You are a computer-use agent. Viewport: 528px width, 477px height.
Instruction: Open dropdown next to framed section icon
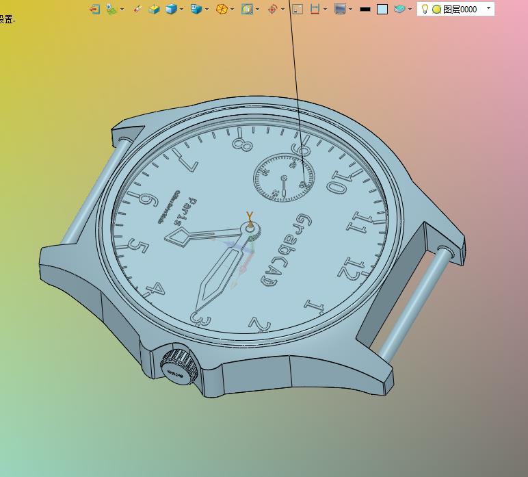tap(257, 9)
